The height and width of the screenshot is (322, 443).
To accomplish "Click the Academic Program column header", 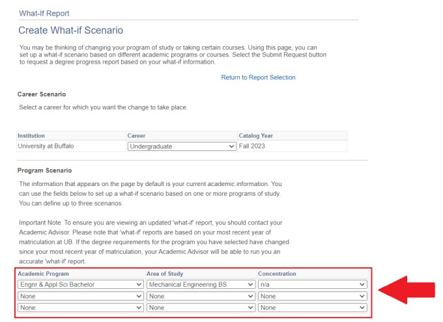I will (x=43, y=274).
